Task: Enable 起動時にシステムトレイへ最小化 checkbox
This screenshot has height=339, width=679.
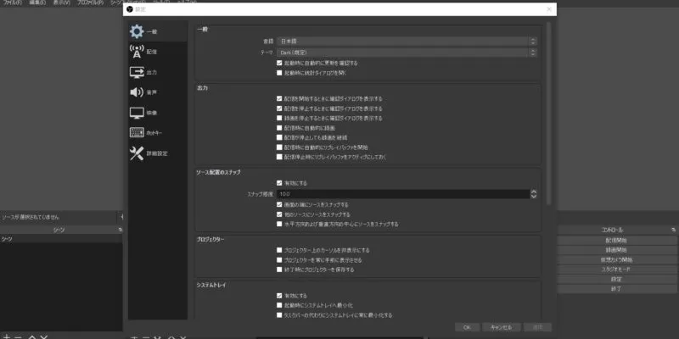Action: pos(279,305)
